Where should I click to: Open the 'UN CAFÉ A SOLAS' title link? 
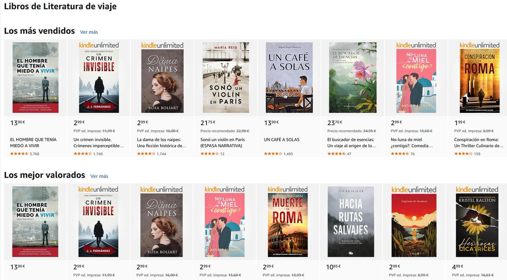[x=281, y=140]
